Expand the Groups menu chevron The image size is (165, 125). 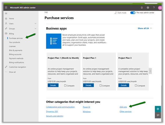(35, 29)
